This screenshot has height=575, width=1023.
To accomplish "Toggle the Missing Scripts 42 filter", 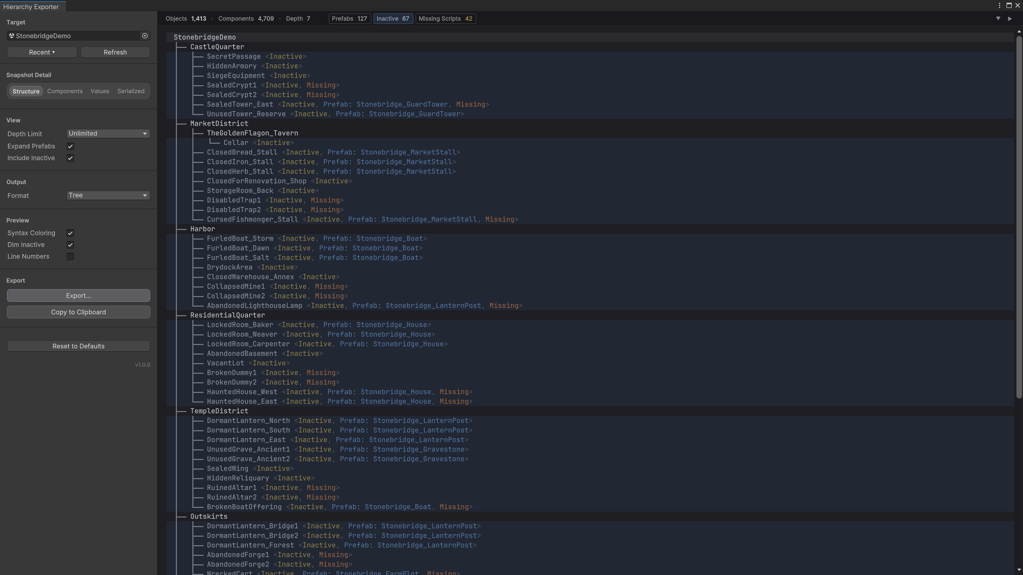I will click(445, 19).
